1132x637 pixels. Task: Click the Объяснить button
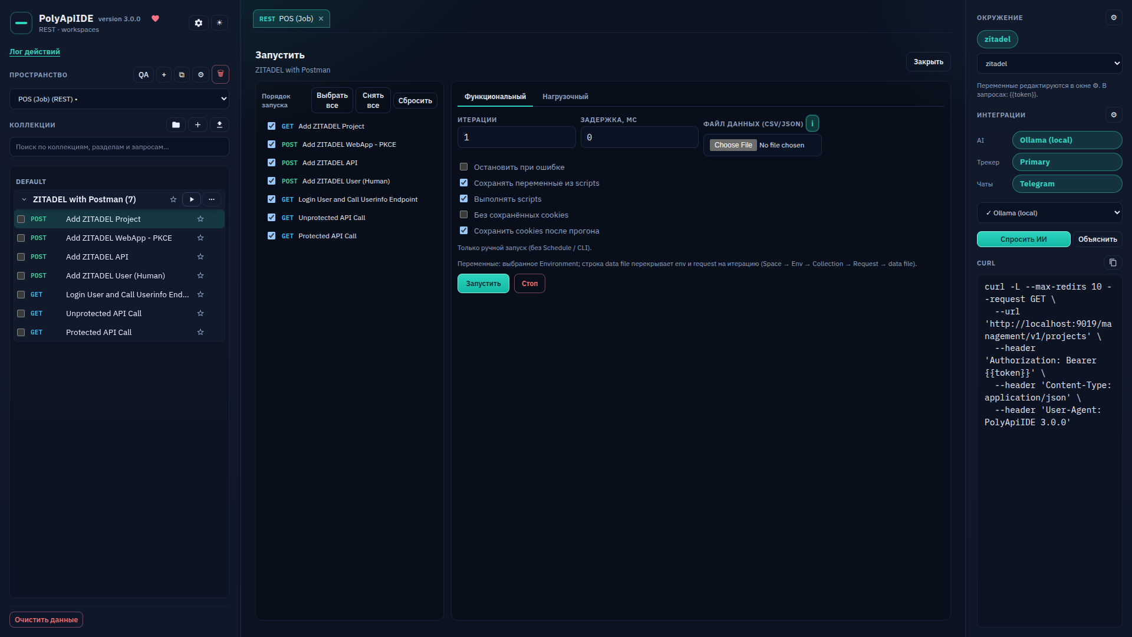1098,239
